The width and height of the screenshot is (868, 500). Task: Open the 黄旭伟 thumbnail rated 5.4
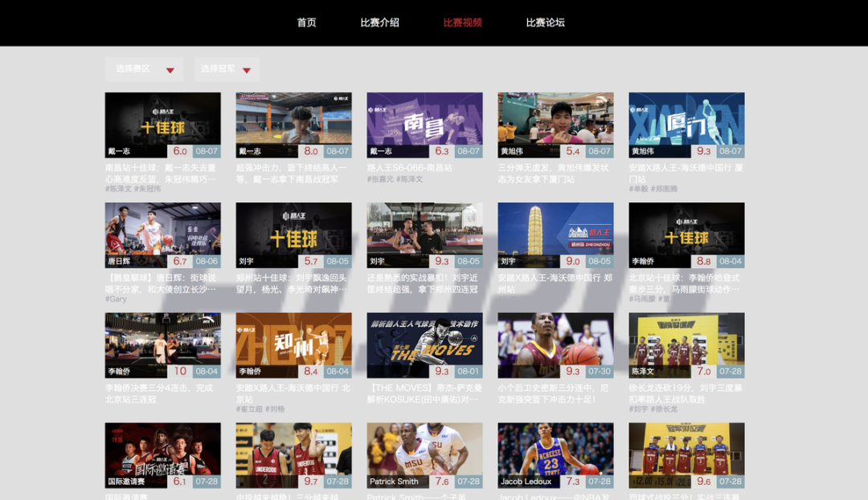coord(555,125)
